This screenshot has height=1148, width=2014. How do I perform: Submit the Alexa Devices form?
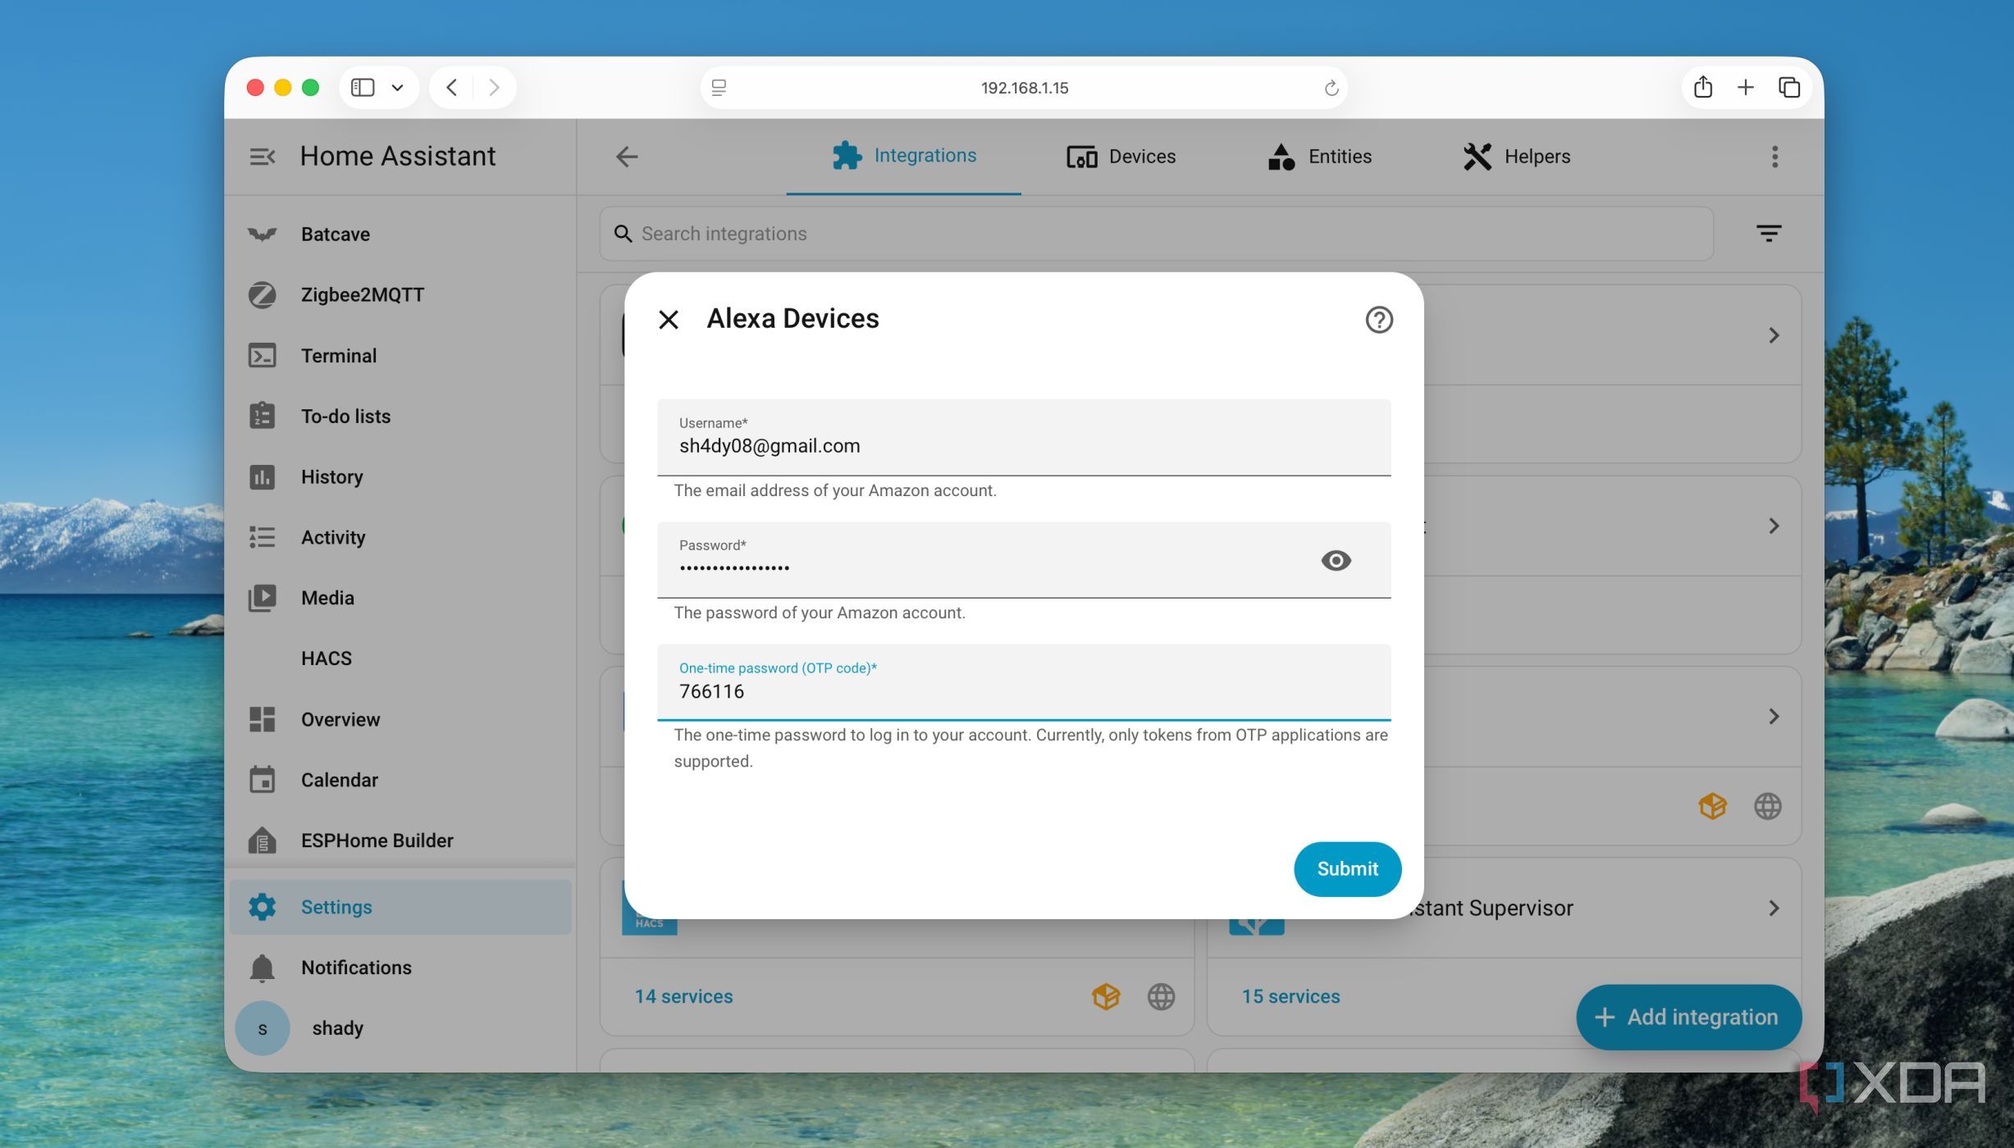1347,868
